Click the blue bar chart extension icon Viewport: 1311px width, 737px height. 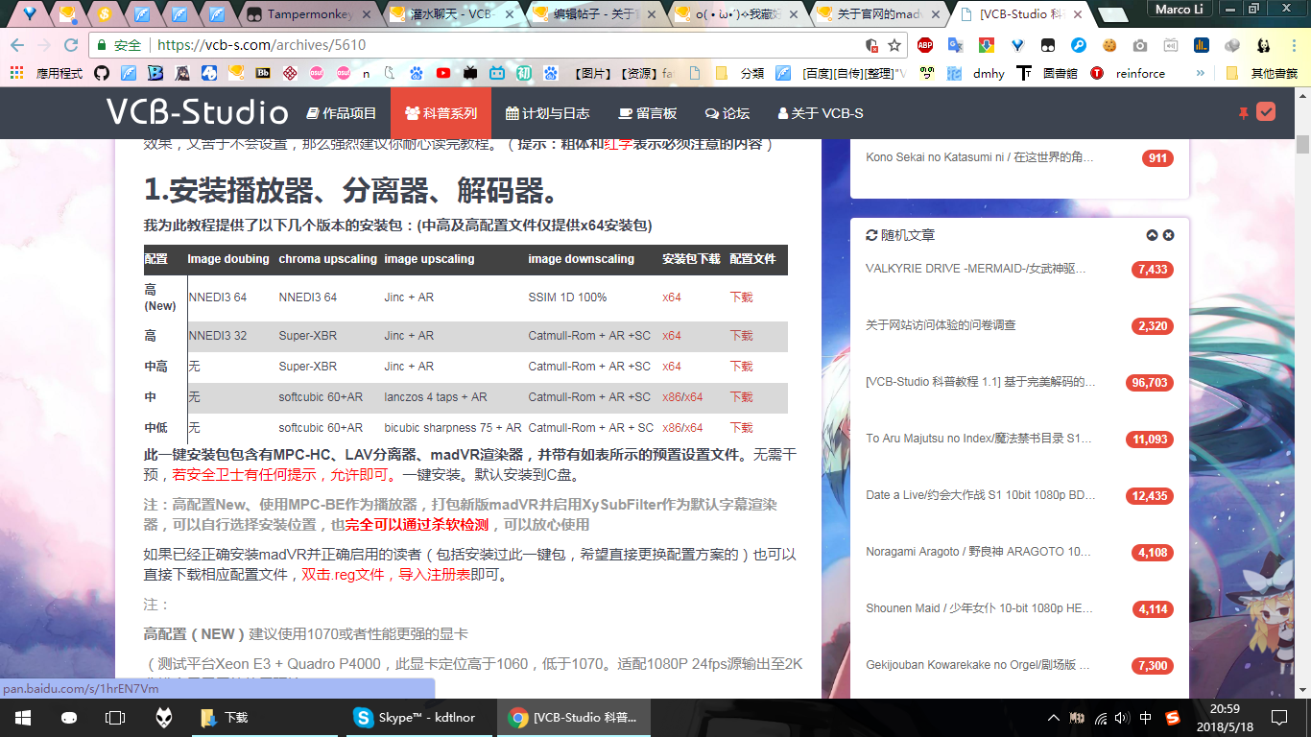(x=1201, y=45)
